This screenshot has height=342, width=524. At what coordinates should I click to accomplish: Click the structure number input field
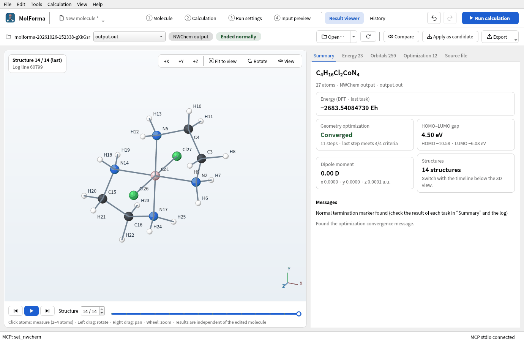point(90,311)
